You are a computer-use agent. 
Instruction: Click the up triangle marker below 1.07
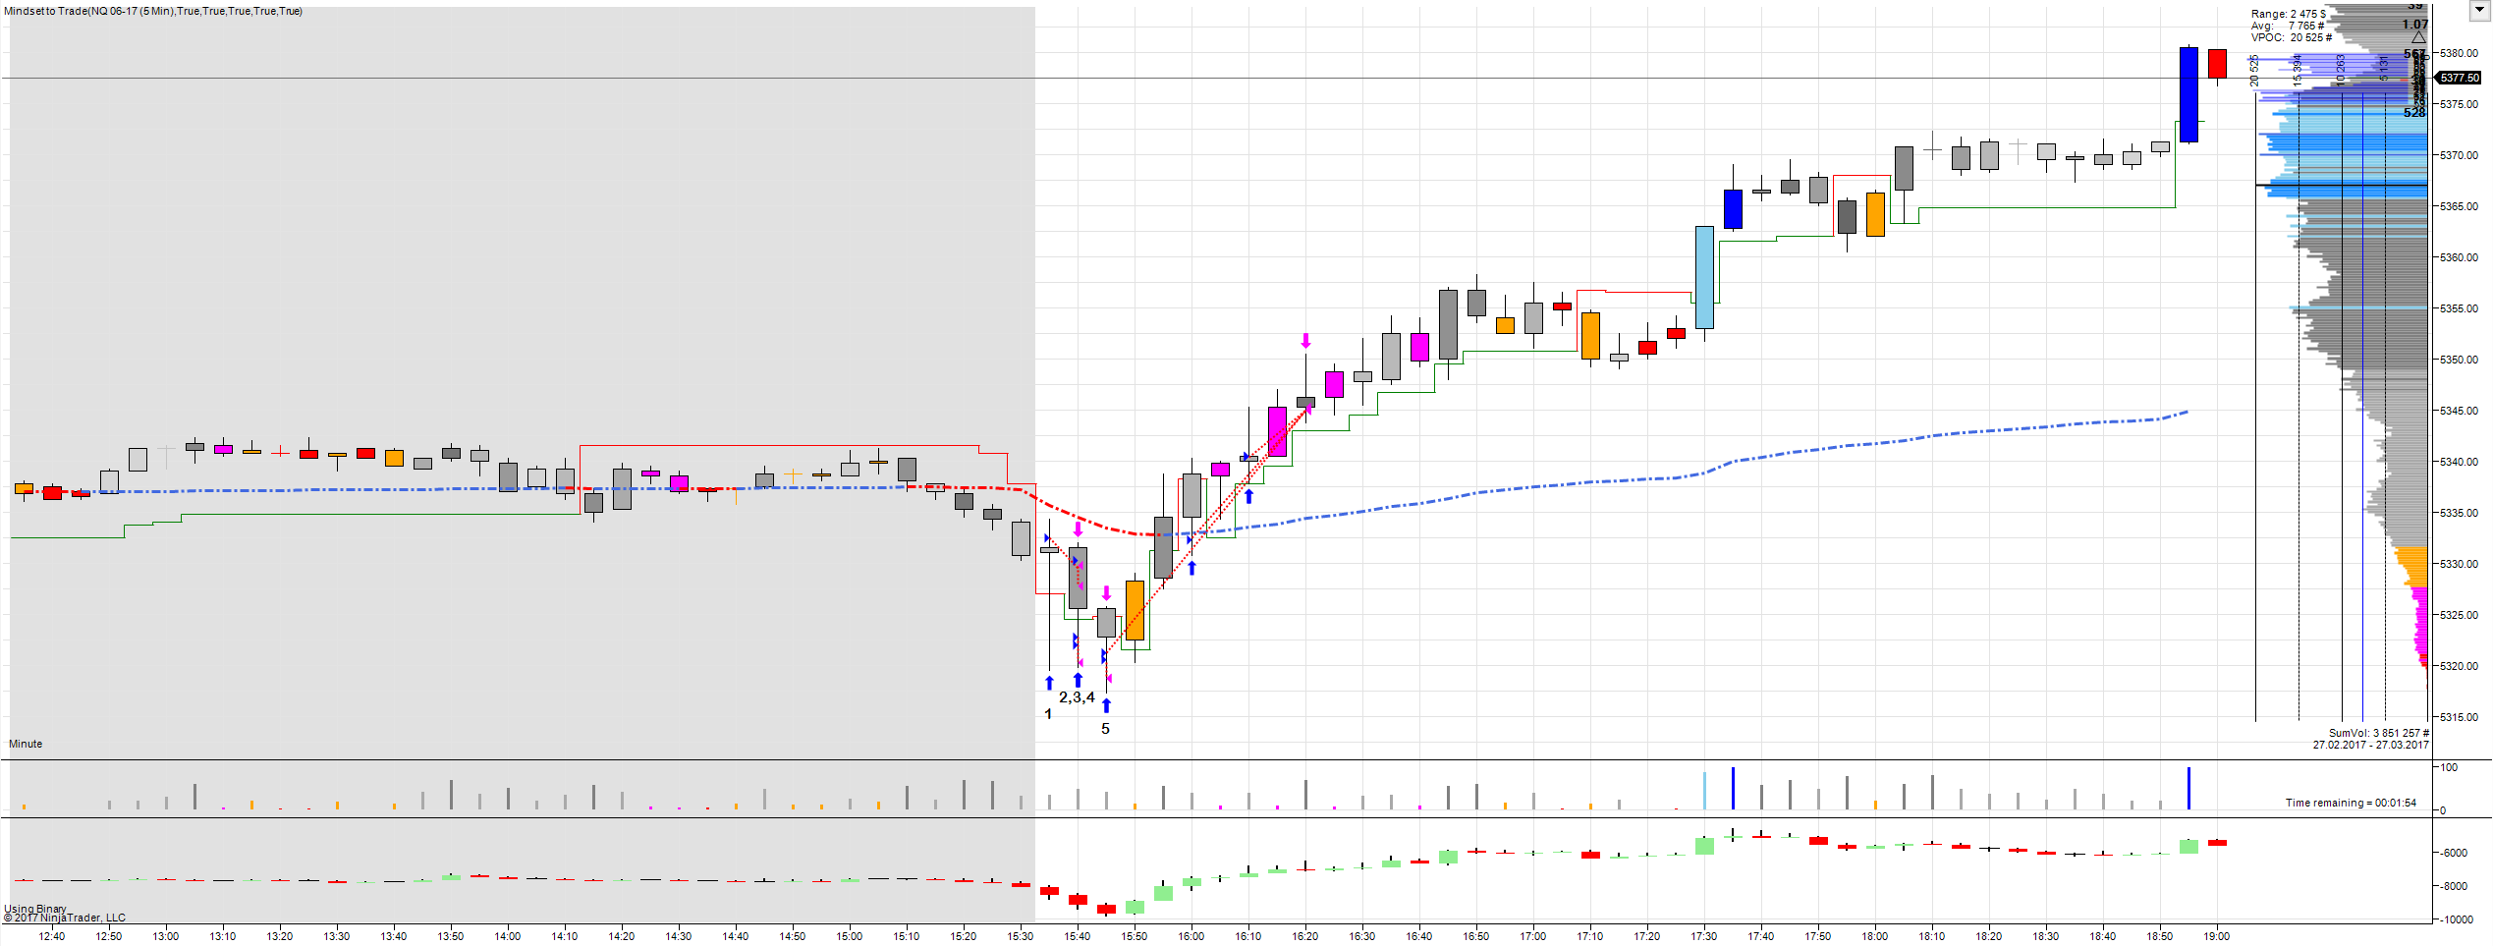[2418, 37]
